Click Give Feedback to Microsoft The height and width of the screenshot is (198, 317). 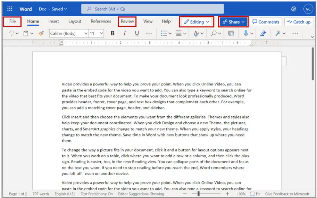click(x=287, y=194)
